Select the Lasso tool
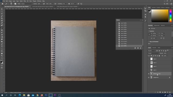This screenshot has width=173, height=97. click(2, 14)
